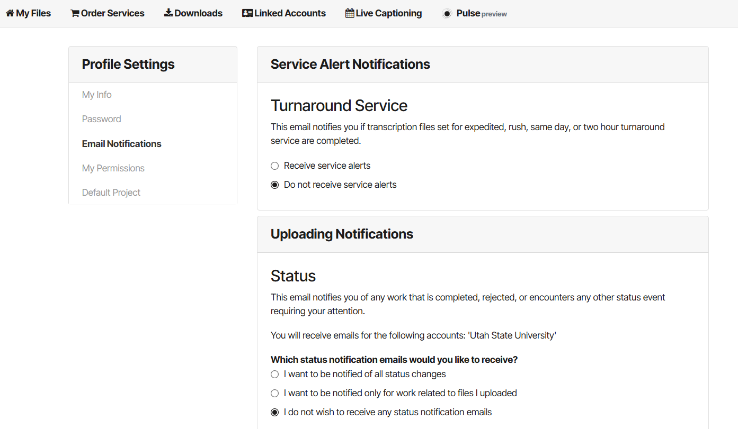Click the shopping cart icon for Order Services
The image size is (738, 429).
coord(75,13)
